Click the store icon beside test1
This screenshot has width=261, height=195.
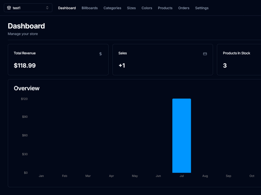click(9, 8)
